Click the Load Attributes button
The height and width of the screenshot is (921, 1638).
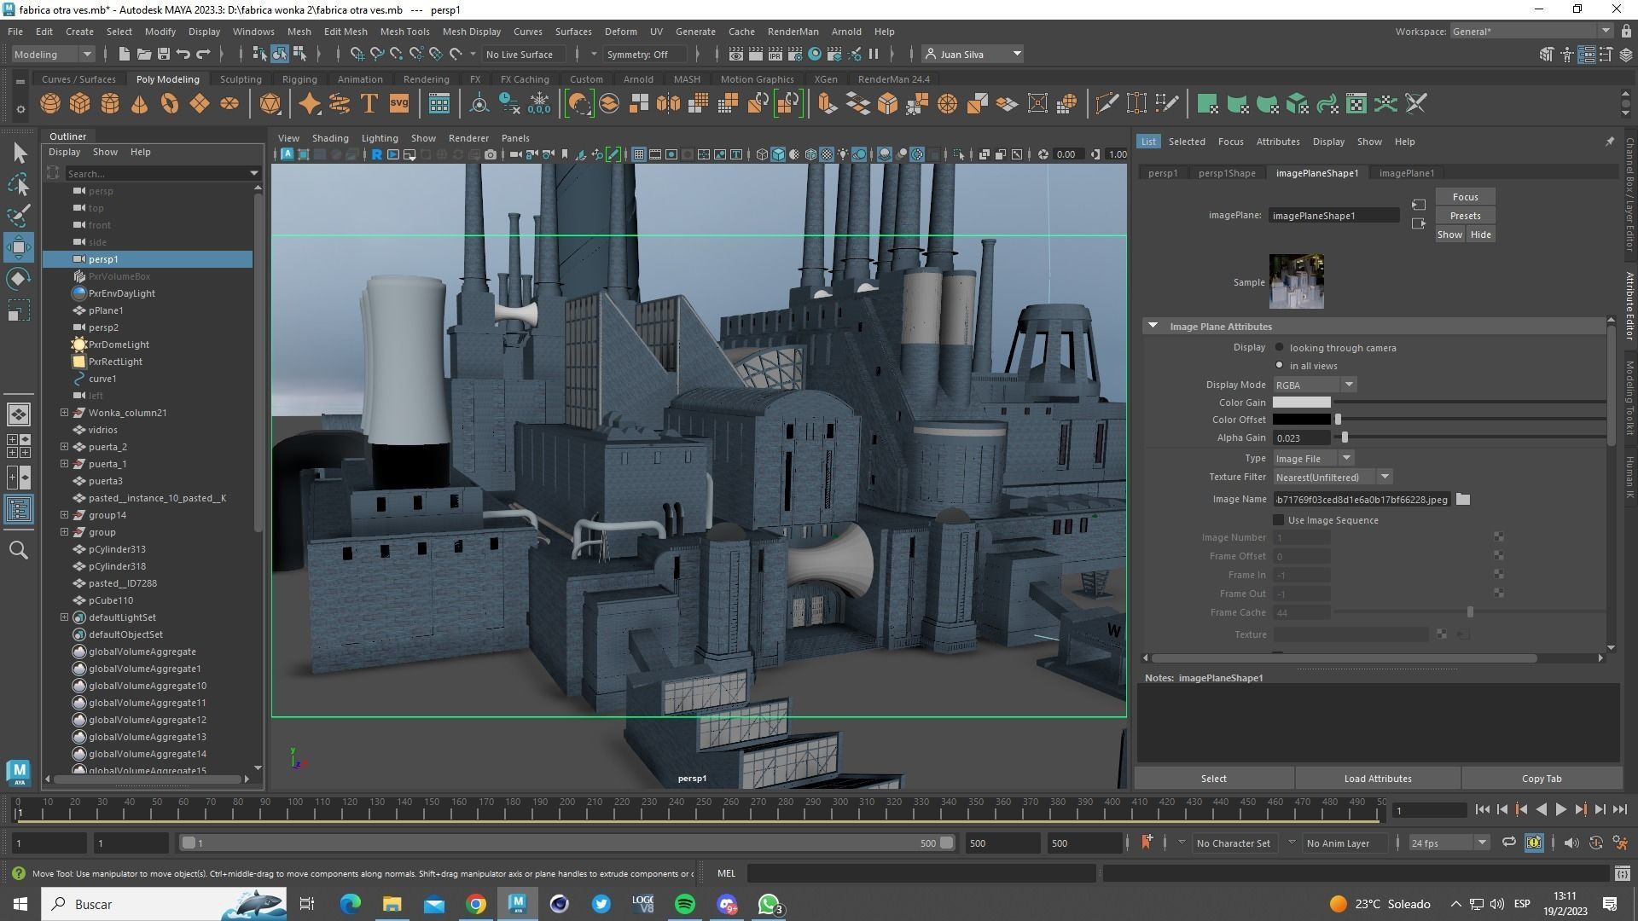coord(1377,779)
